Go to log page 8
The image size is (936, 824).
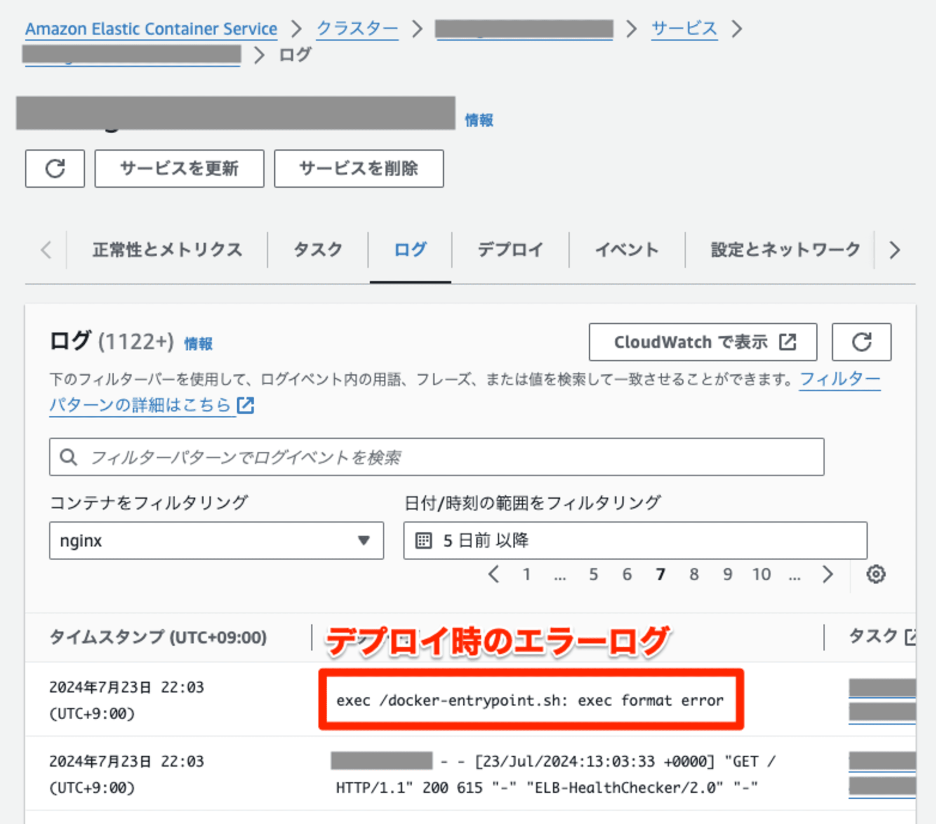point(694,574)
